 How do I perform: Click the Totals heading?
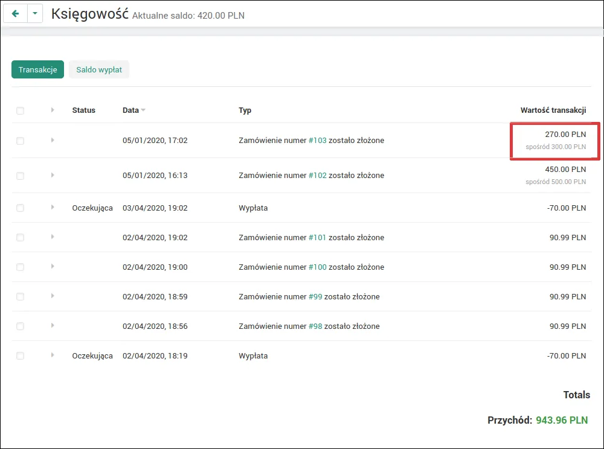576,395
